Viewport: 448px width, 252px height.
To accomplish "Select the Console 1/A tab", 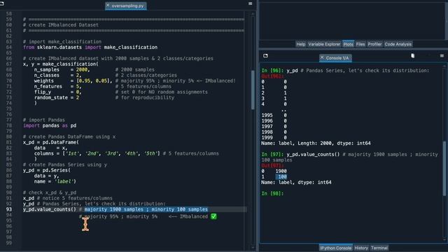I will pos(335,58).
